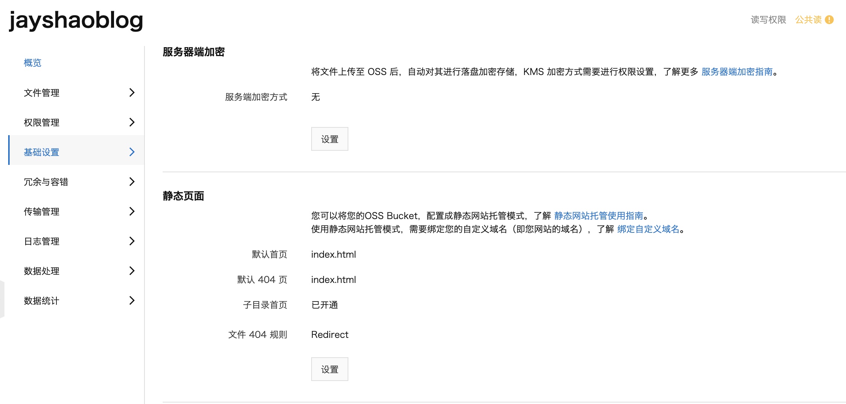Expand the 日志管理 chevron arrow

click(132, 241)
